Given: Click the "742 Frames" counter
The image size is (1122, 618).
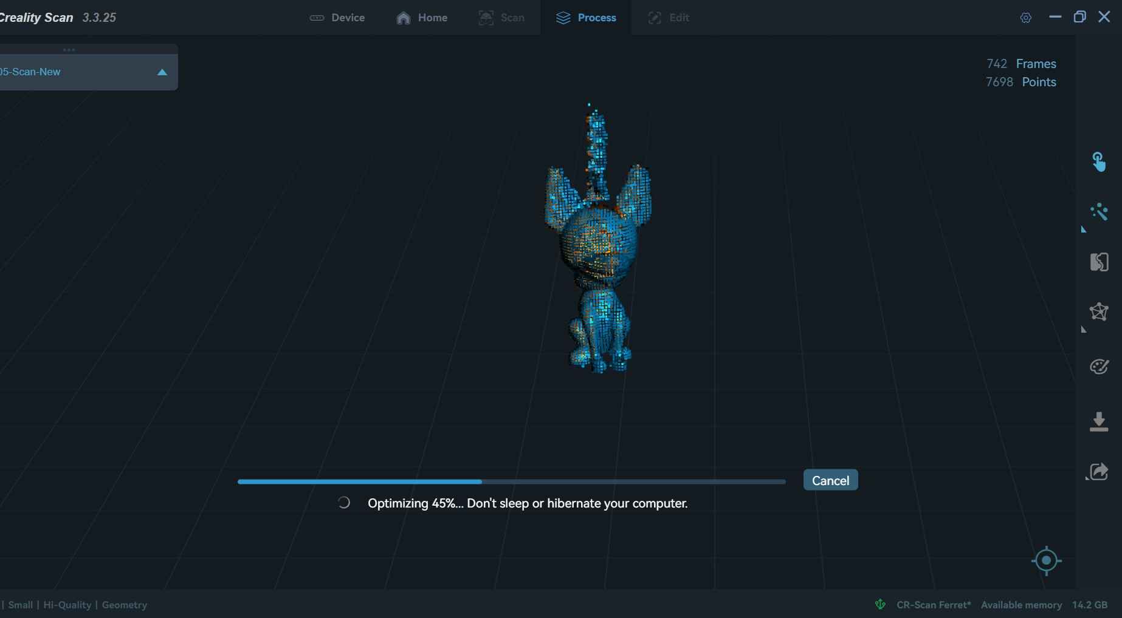Looking at the screenshot, I should tap(1021, 64).
